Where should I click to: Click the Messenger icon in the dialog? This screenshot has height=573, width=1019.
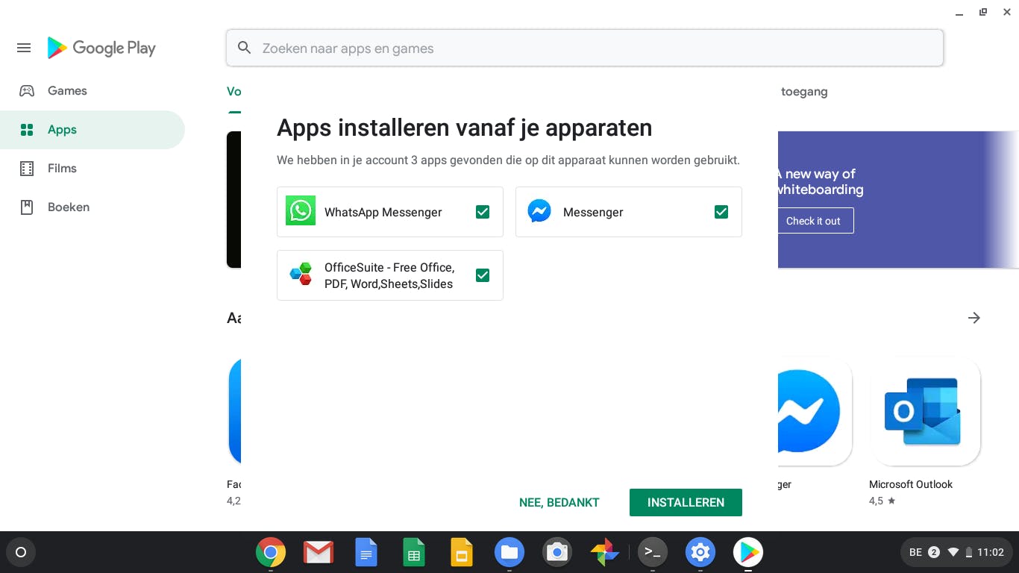coord(539,211)
